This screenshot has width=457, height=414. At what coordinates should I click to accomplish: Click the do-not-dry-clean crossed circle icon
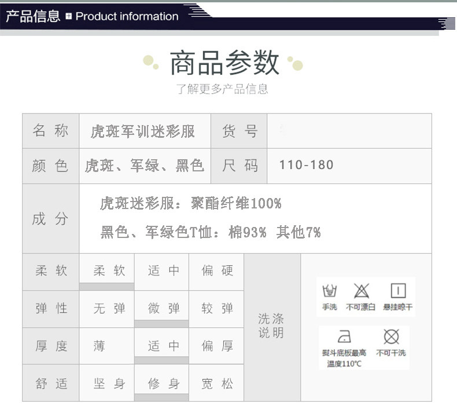tap(391, 336)
